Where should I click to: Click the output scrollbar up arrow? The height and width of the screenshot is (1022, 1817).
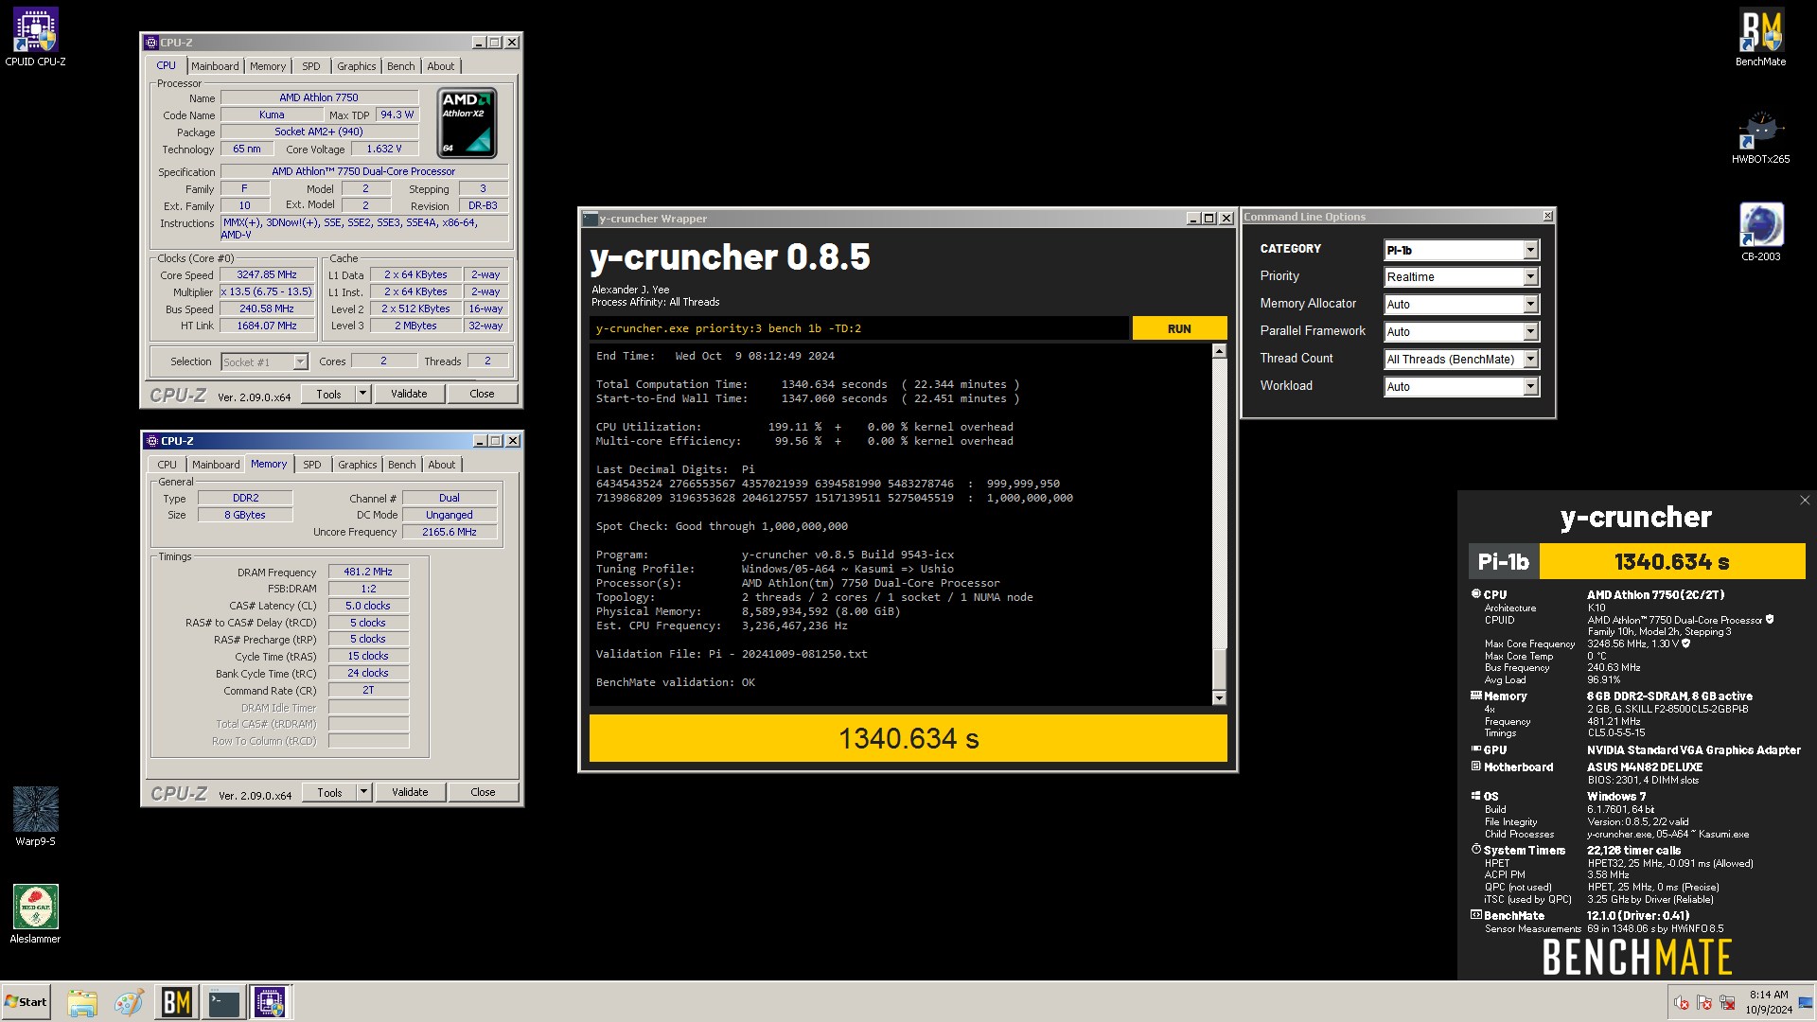[x=1219, y=351]
